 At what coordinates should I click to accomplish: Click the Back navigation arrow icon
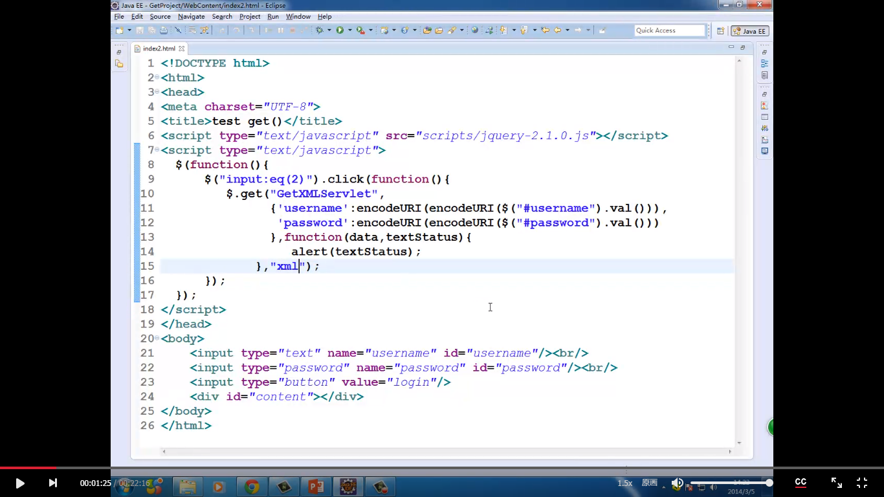557,30
